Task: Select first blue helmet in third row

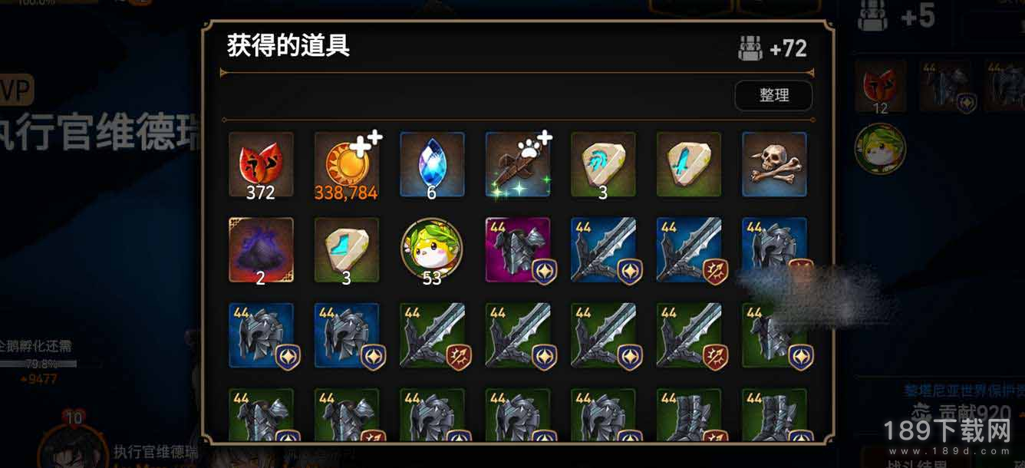Action: (261, 336)
